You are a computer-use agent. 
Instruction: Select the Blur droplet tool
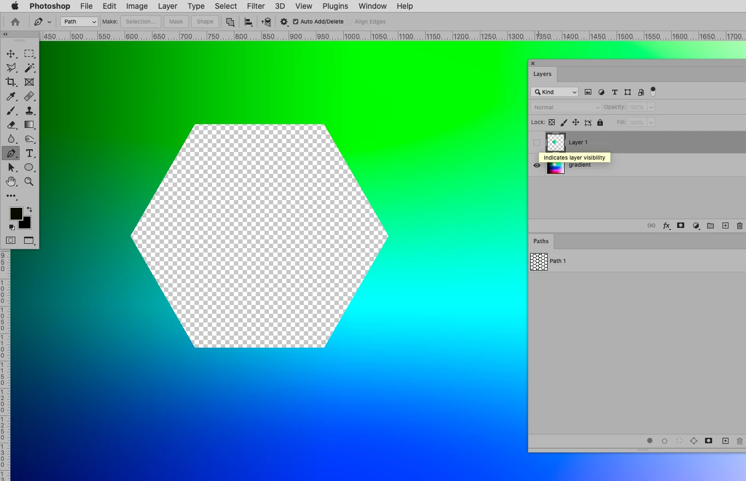(11, 139)
